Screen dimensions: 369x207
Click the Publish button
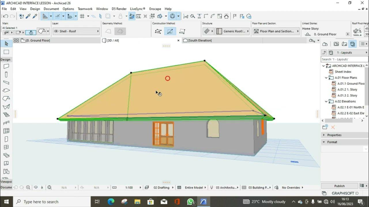point(339,186)
